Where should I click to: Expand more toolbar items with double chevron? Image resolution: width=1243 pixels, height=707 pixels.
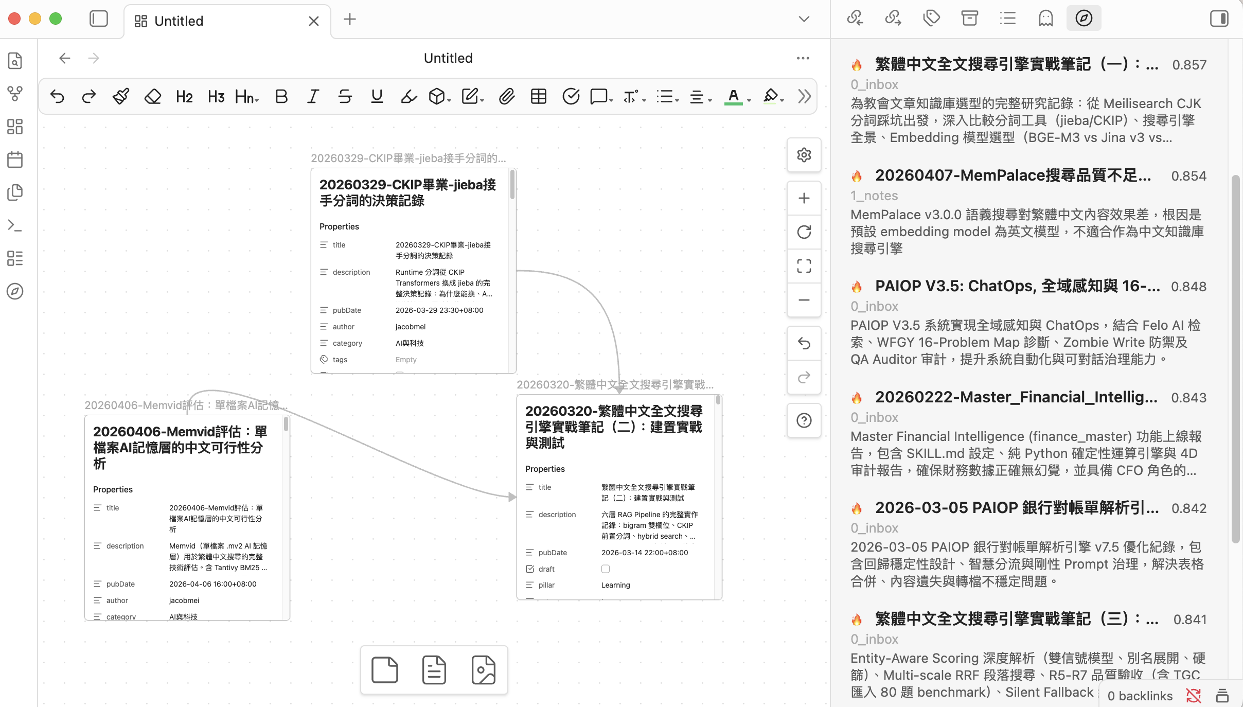804,96
